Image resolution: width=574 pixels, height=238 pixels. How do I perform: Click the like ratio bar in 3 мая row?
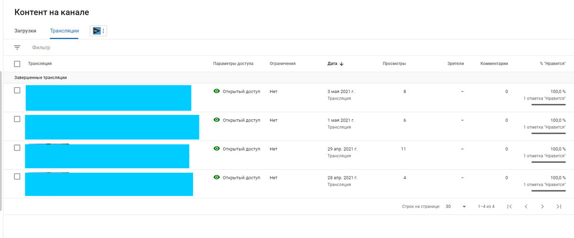549,105
